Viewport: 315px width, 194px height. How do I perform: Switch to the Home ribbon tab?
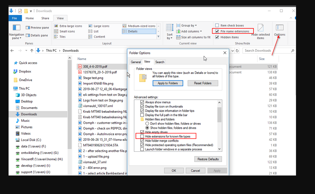pos(30,18)
